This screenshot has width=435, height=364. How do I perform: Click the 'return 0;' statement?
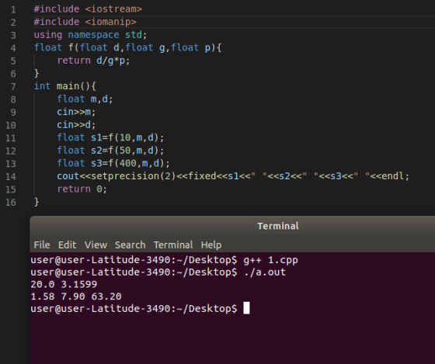(82, 189)
